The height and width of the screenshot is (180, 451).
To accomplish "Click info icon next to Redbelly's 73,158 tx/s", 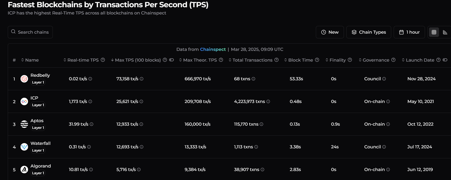I will (142, 79).
